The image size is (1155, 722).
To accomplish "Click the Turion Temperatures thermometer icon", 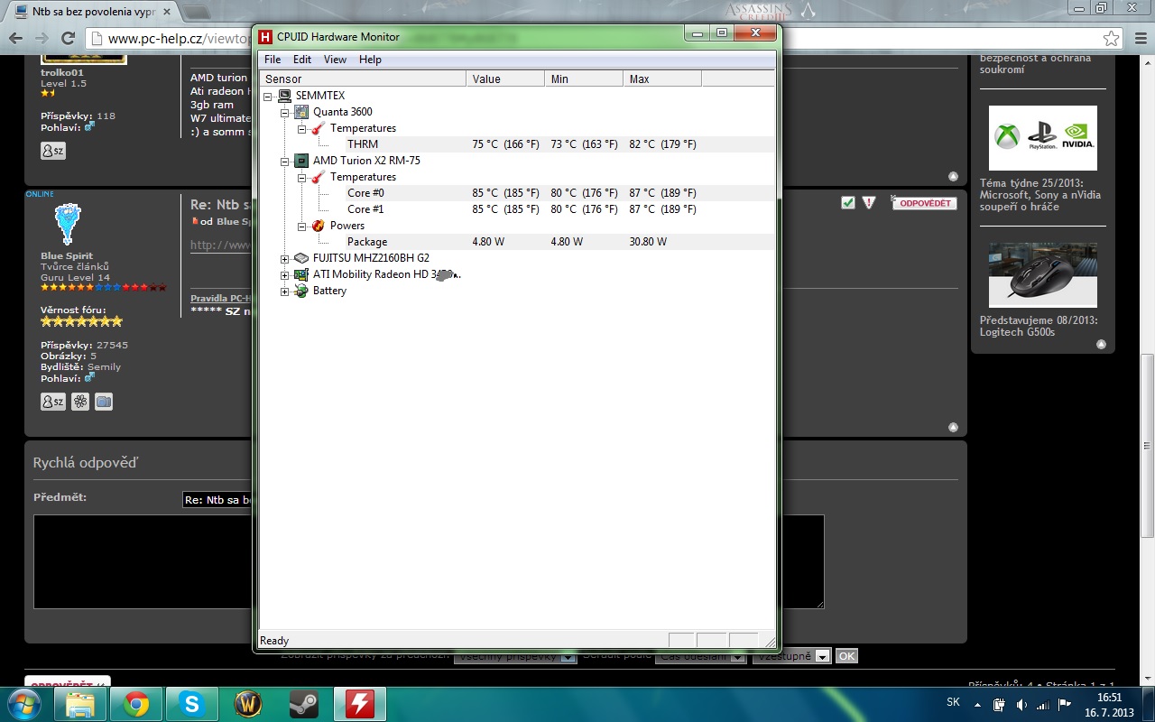I will pyautogui.click(x=318, y=177).
